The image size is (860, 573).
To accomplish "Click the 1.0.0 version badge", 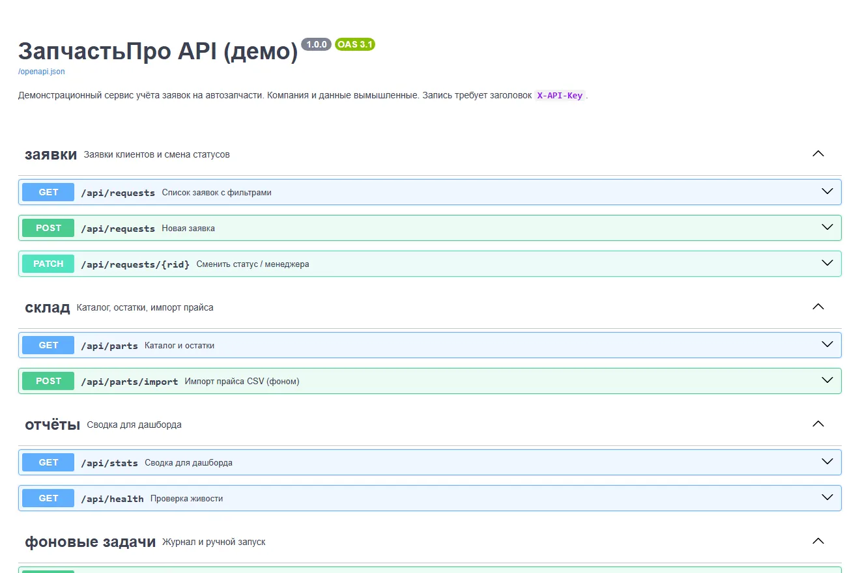I will tap(317, 44).
